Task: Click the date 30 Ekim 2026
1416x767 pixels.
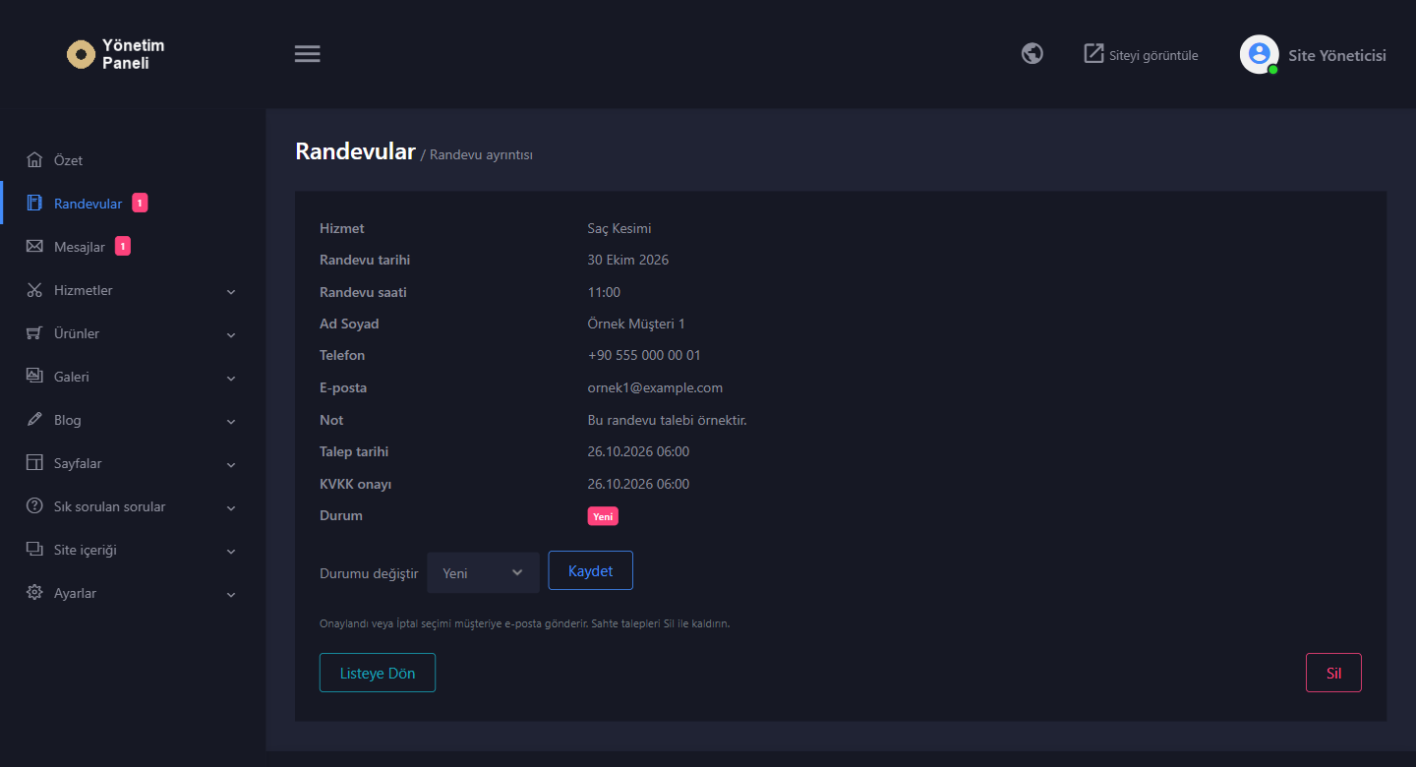Action: coord(628,261)
